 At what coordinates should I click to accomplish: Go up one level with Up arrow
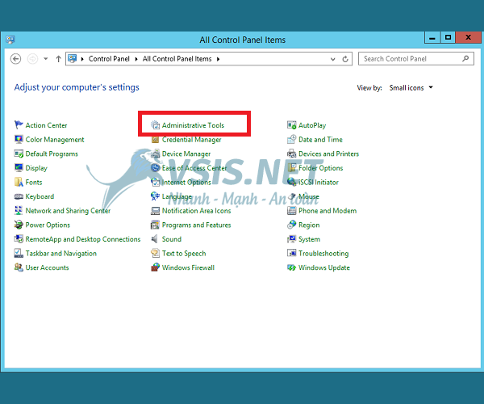(58, 58)
